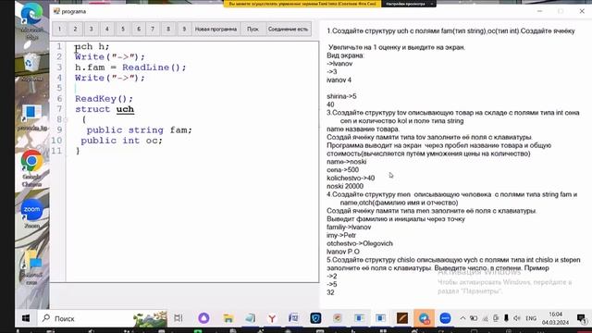
Task: Click the sample line 'otchestvo->Olegovich'
Action: 360,243
